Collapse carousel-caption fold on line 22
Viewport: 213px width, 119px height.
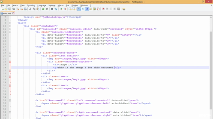[10, 62]
